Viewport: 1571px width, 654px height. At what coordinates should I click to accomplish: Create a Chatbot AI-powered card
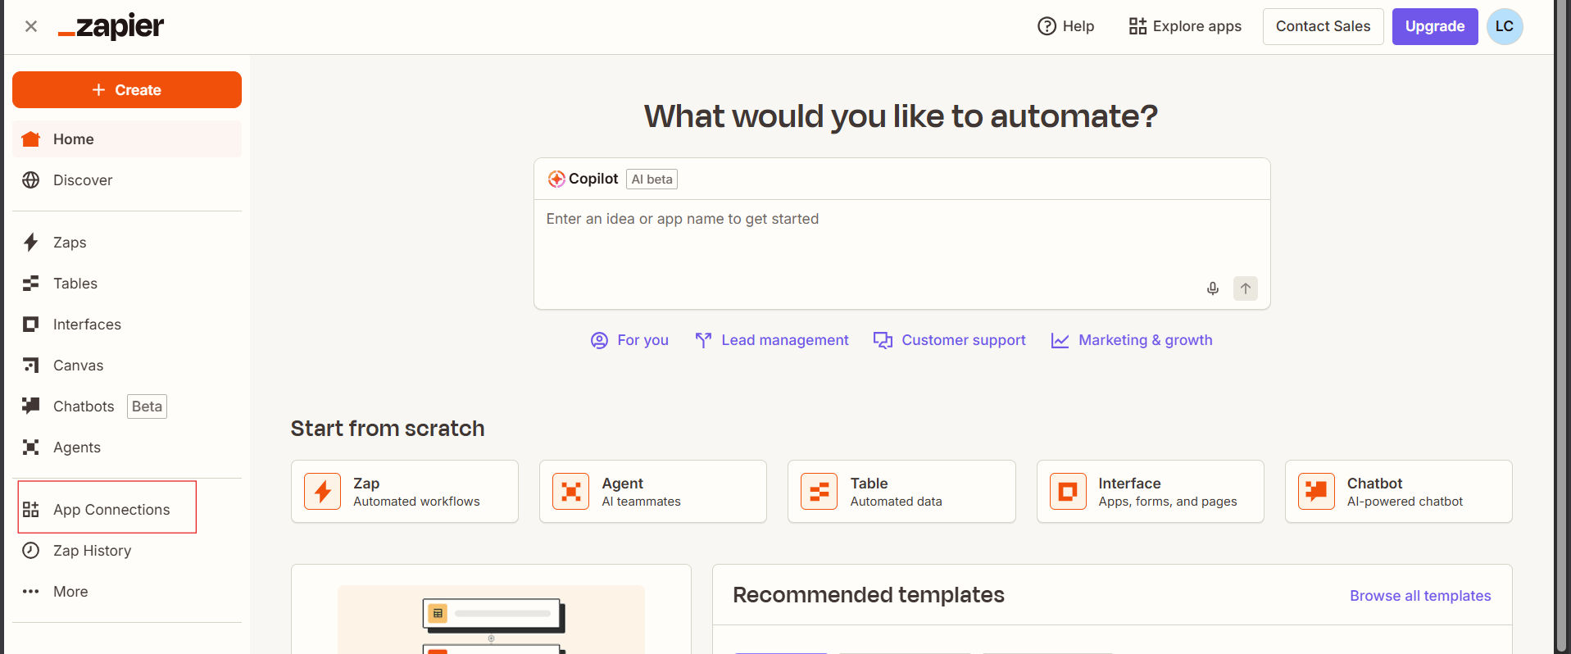(1399, 491)
